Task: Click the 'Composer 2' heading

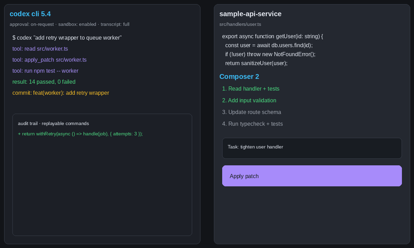Action: pyautogui.click(x=239, y=76)
